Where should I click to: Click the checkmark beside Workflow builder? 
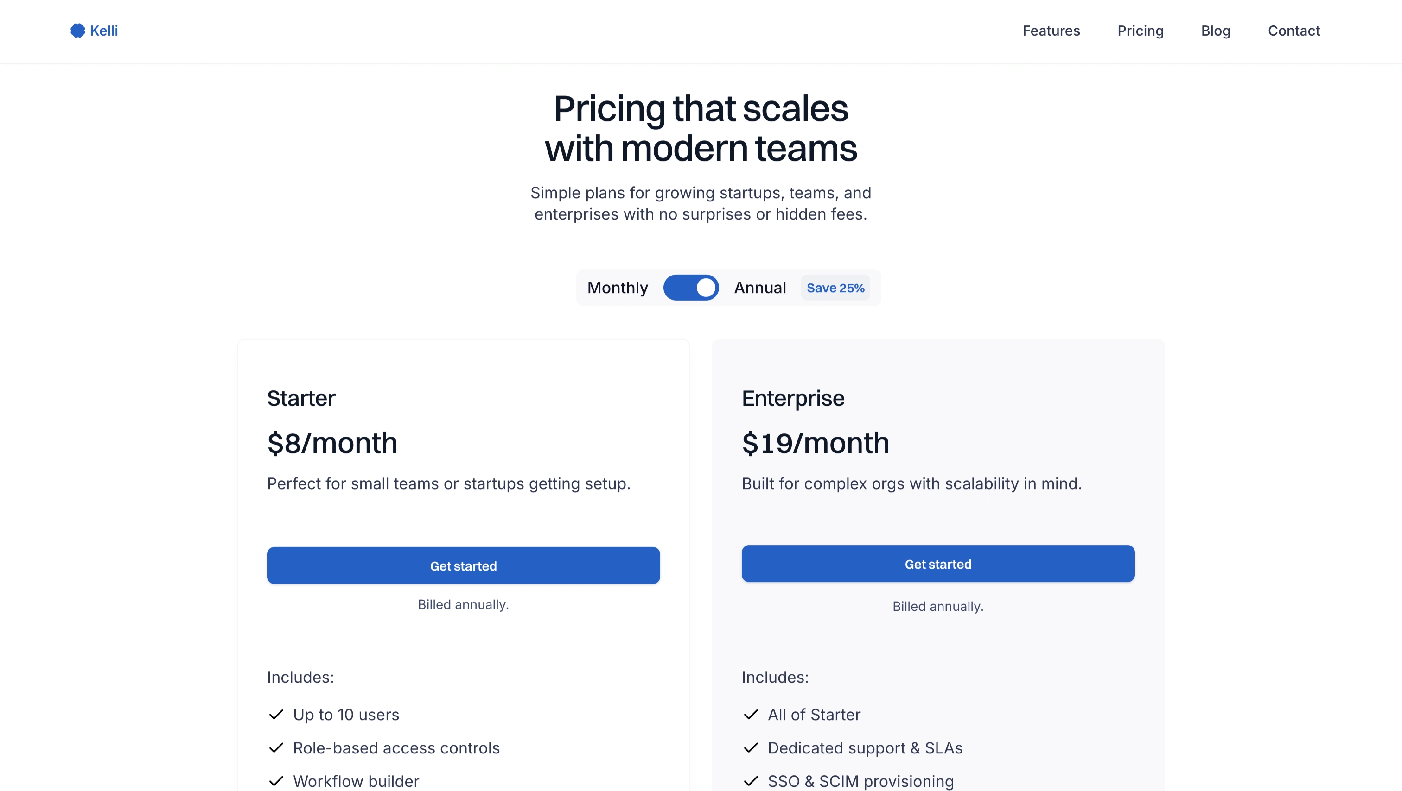[x=276, y=781]
